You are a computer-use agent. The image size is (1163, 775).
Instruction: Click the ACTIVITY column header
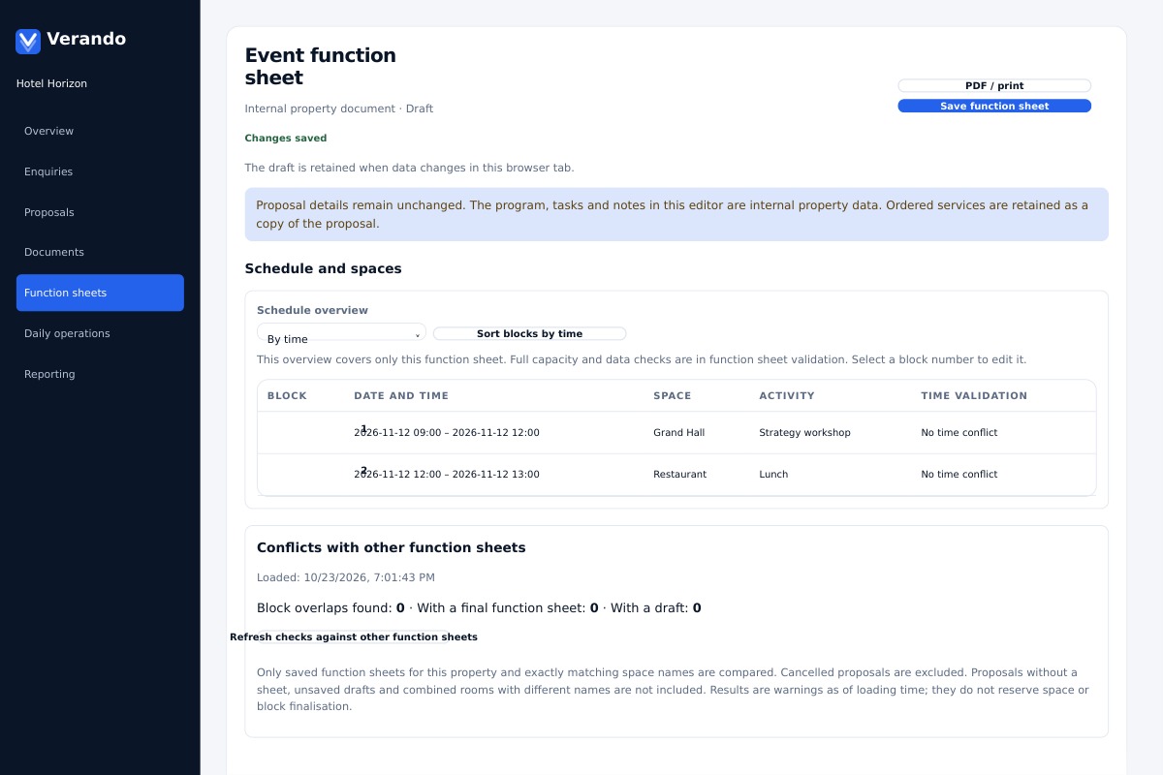[787, 395]
